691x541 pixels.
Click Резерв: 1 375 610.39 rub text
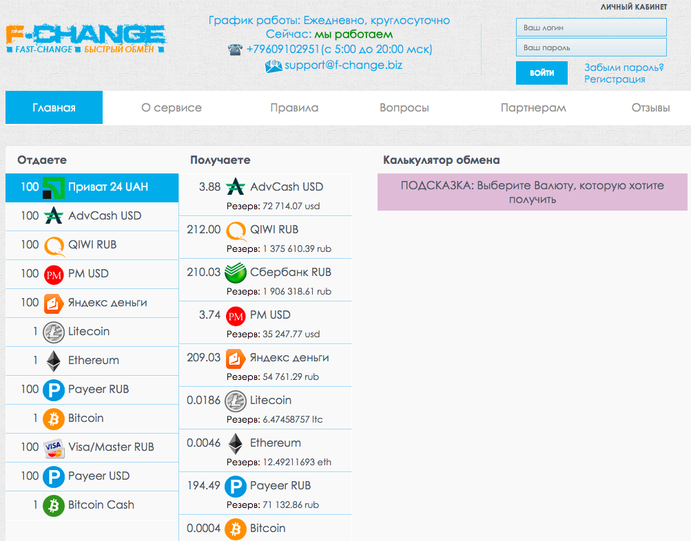coord(279,248)
